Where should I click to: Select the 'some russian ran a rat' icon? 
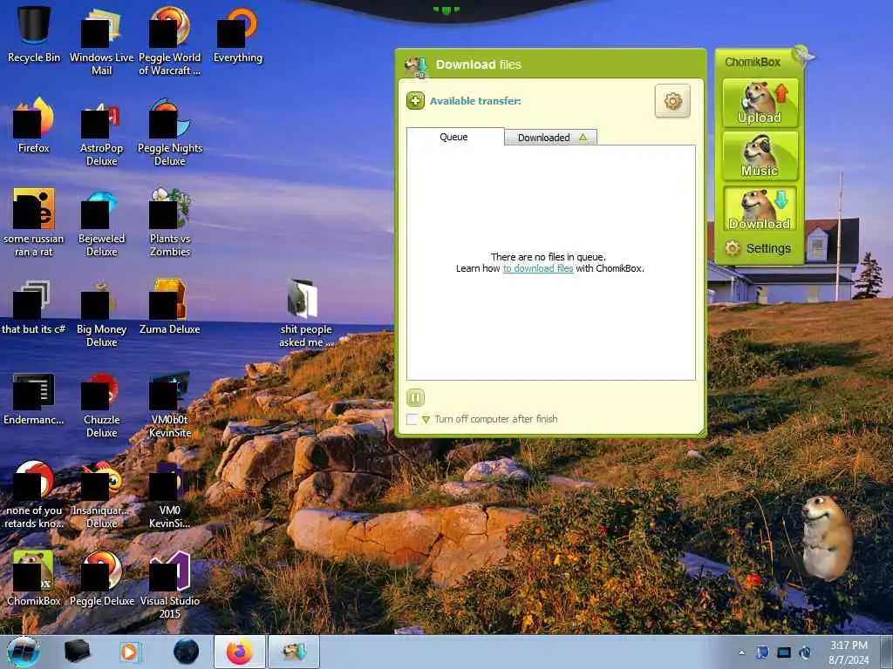tap(34, 222)
